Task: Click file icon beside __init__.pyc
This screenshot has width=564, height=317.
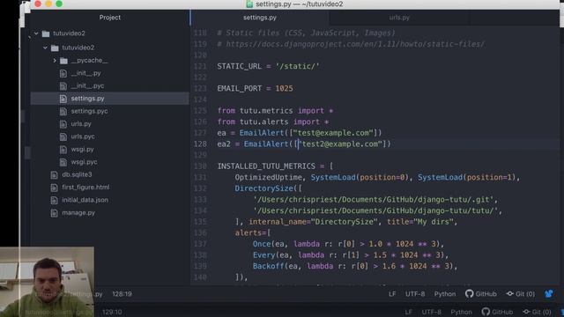Action: point(63,86)
